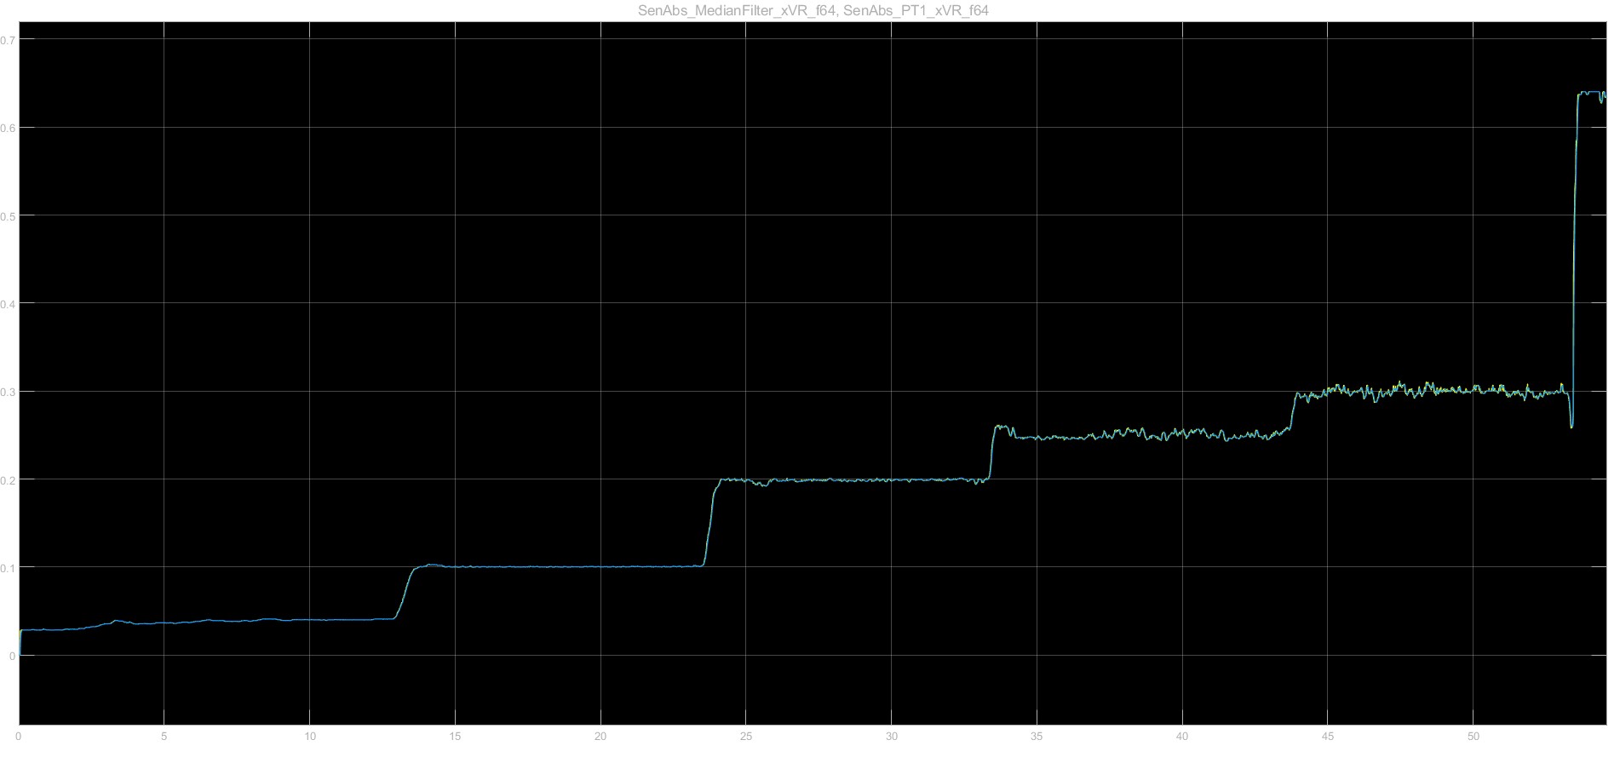The image size is (1620, 763).
Task: Click the 40 mark on the time axis
Action: (x=1182, y=736)
